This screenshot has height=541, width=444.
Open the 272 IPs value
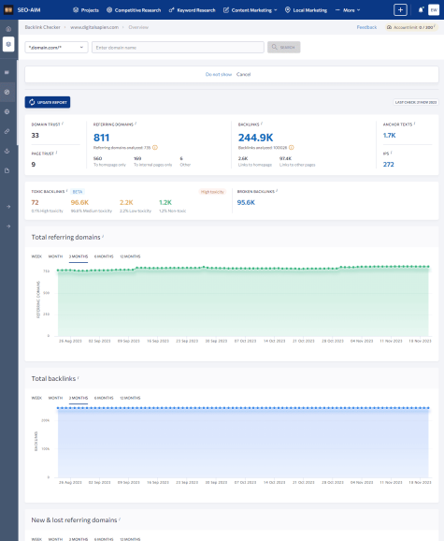388,164
